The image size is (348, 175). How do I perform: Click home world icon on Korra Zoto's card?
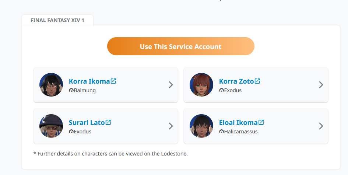221,90
